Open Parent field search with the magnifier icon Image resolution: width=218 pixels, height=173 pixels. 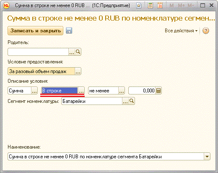78,52
